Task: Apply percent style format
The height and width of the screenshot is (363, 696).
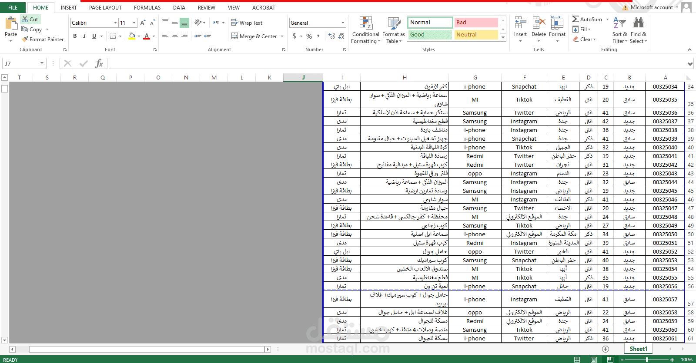Action: 309,36
